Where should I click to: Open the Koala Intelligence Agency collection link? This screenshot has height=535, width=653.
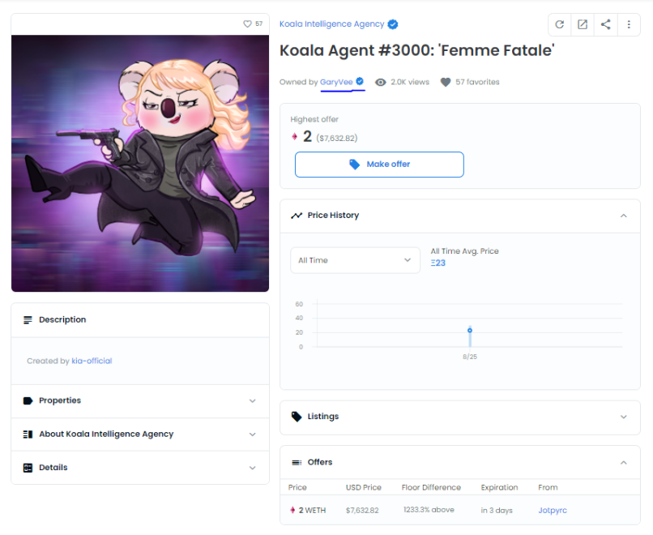coord(331,24)
